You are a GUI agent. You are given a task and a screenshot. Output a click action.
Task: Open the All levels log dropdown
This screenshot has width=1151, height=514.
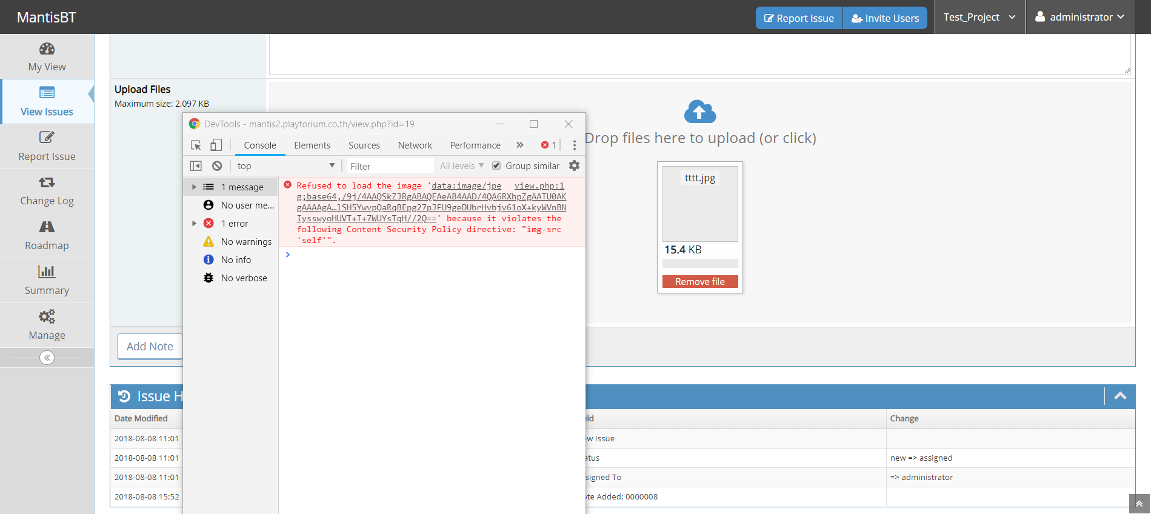tap(461, 166)
